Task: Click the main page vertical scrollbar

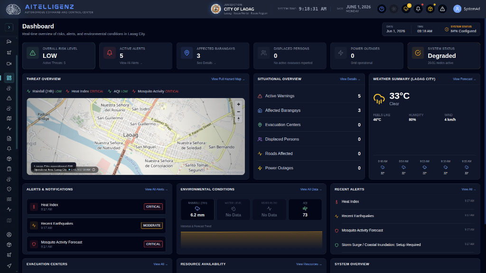Action: [485, 121]
